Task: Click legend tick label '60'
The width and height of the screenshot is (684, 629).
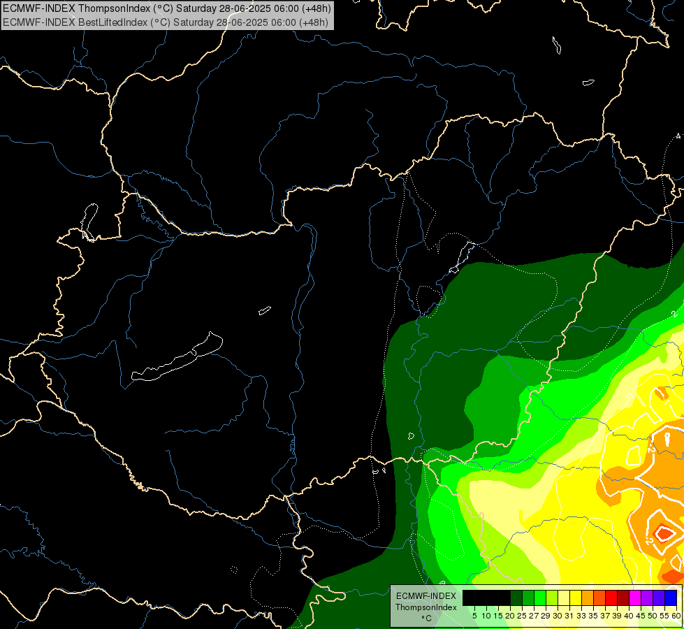Action: (676, 616)
